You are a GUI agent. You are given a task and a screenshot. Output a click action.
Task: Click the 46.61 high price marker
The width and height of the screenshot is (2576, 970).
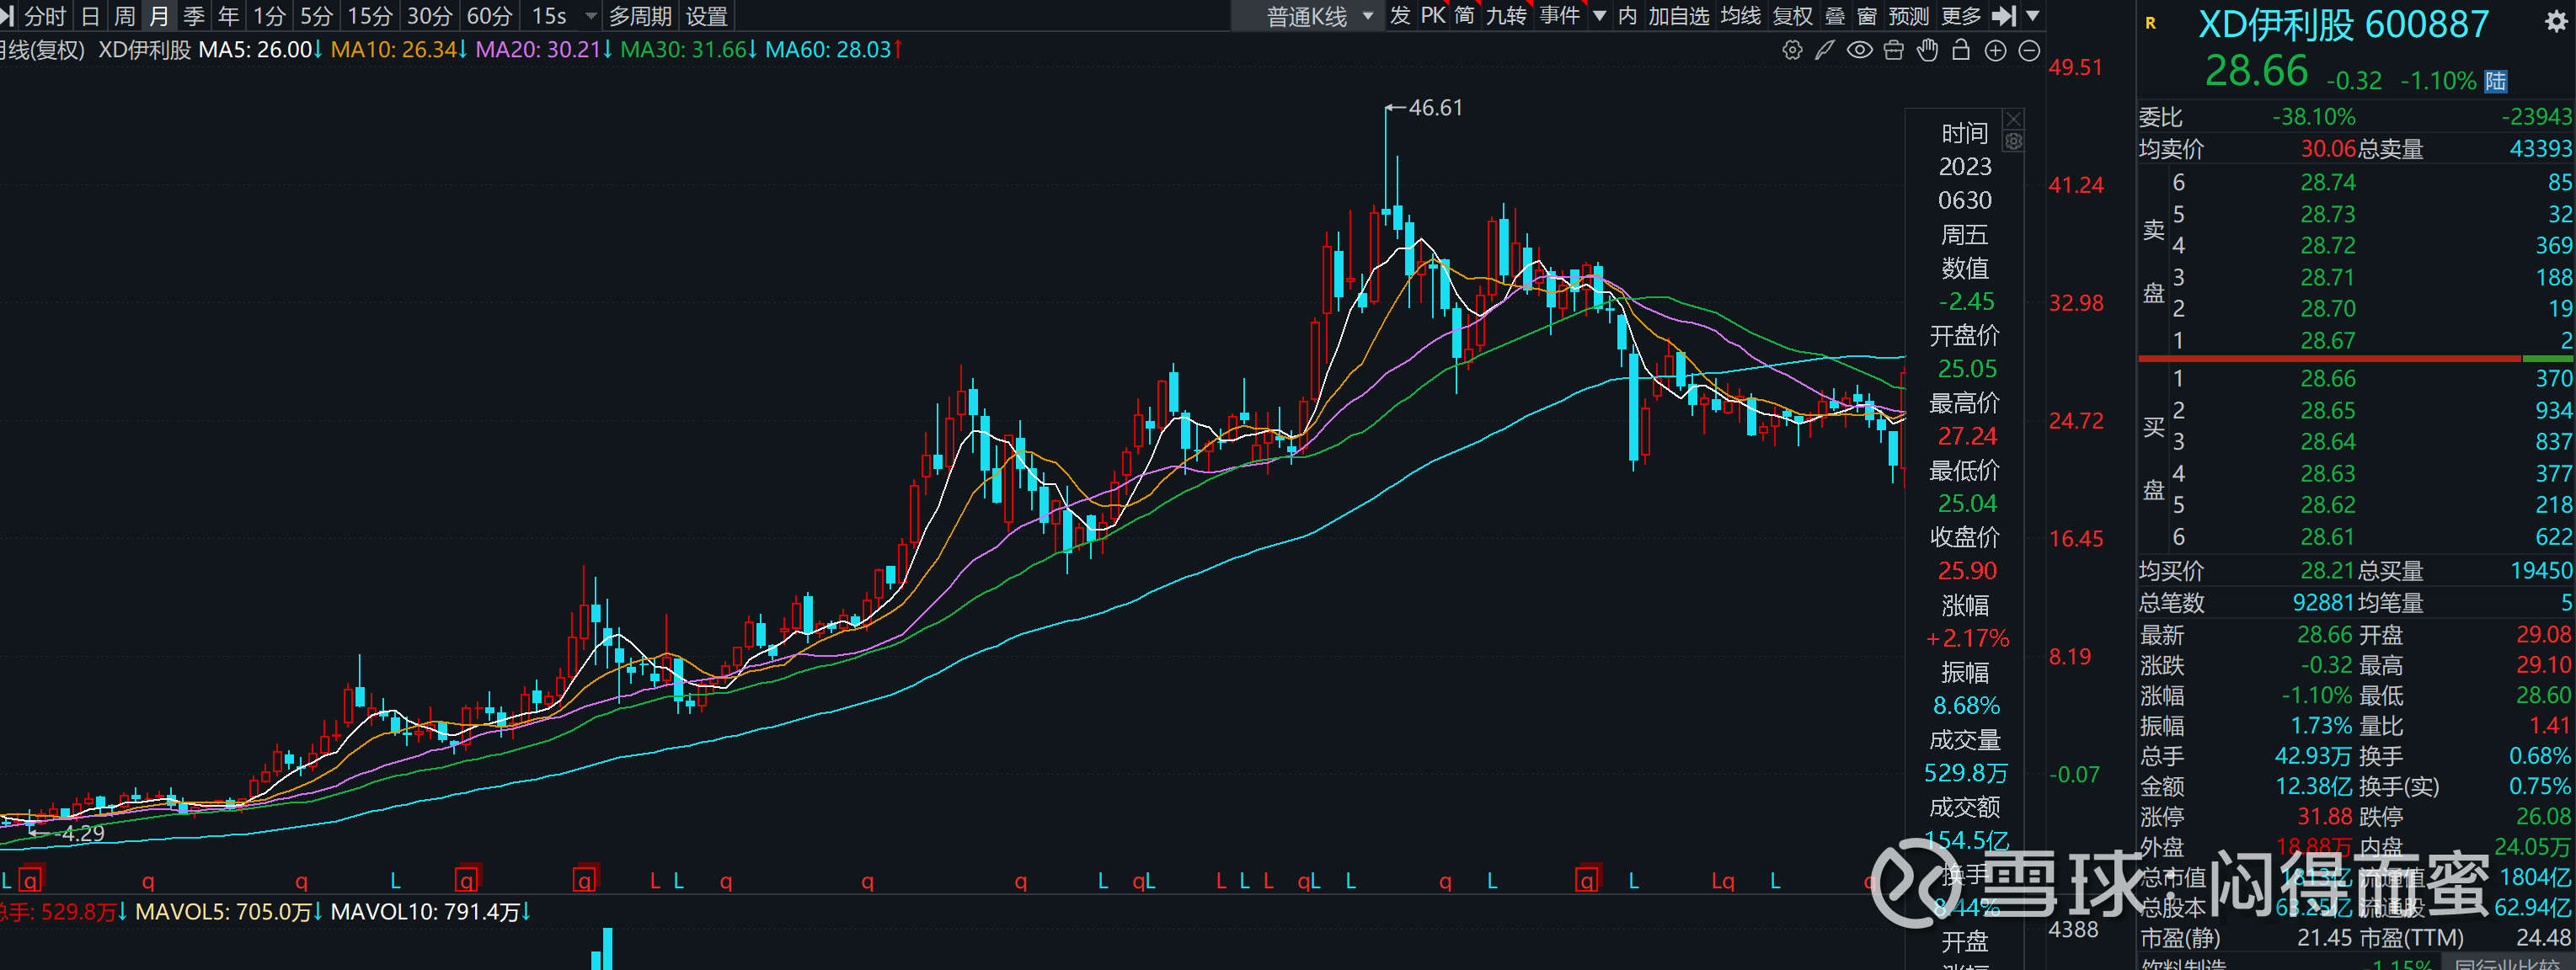[1435, 108]
